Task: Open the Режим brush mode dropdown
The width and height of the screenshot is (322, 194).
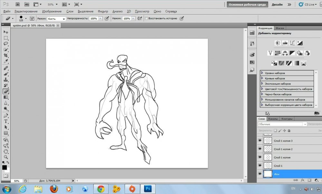Action: tap(56, 19)
